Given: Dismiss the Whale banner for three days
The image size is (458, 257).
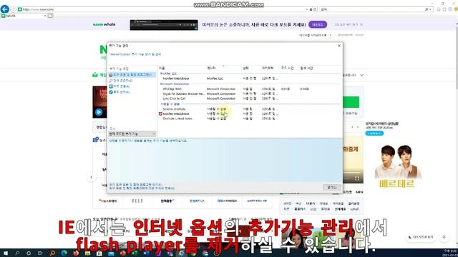Looking at the screenshot, I should (x=349, y=25).
